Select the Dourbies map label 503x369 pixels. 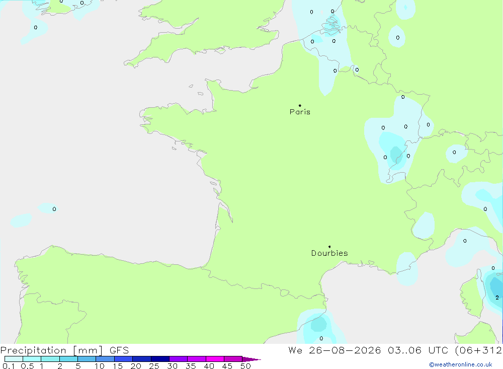click(x=329, y=253)
